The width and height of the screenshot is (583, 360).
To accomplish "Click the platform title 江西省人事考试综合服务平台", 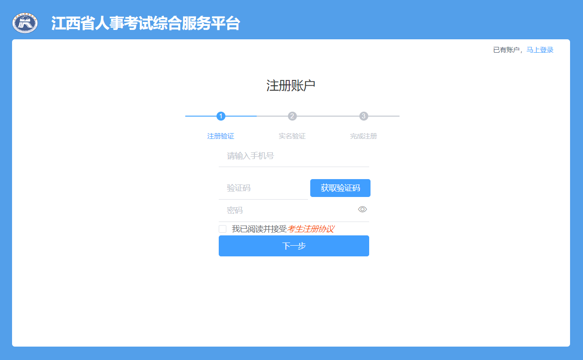I will 146,24.
